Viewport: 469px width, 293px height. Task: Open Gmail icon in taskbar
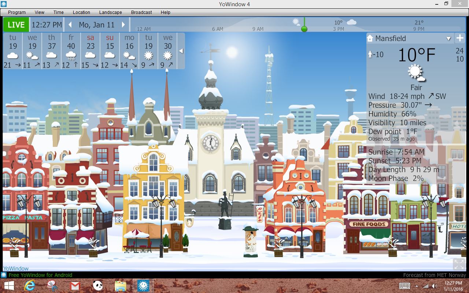[x=75, y=286]
